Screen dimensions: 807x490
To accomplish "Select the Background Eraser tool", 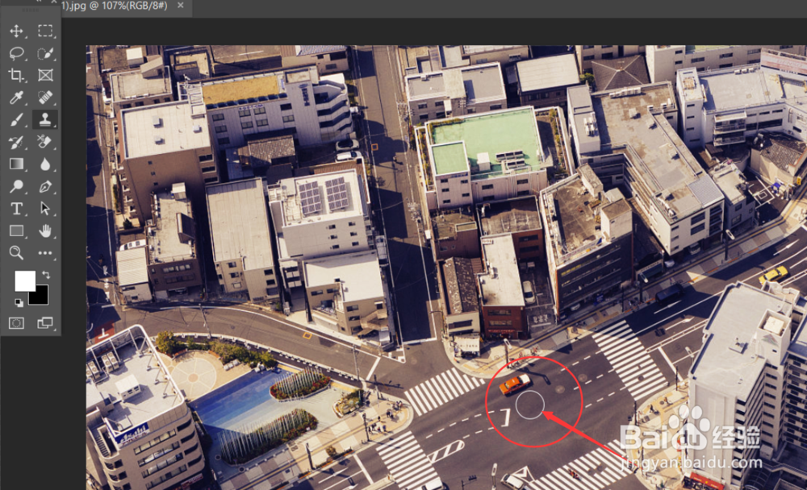I will 45,142.
